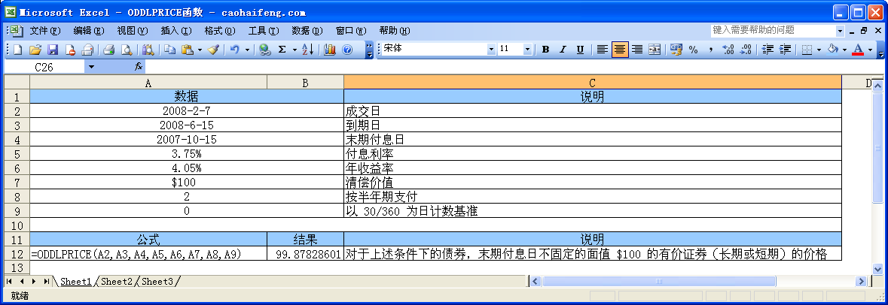Open the AutoSum functions dropdown arrow
888x305 pixels.
[294, 50]
